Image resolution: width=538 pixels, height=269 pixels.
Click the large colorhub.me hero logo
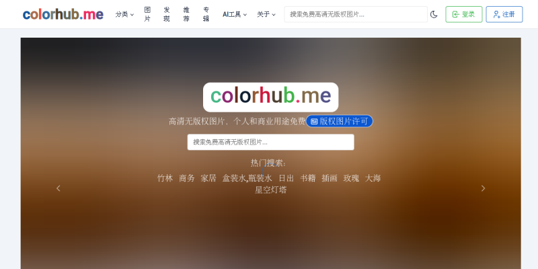(x=271, y=97)
